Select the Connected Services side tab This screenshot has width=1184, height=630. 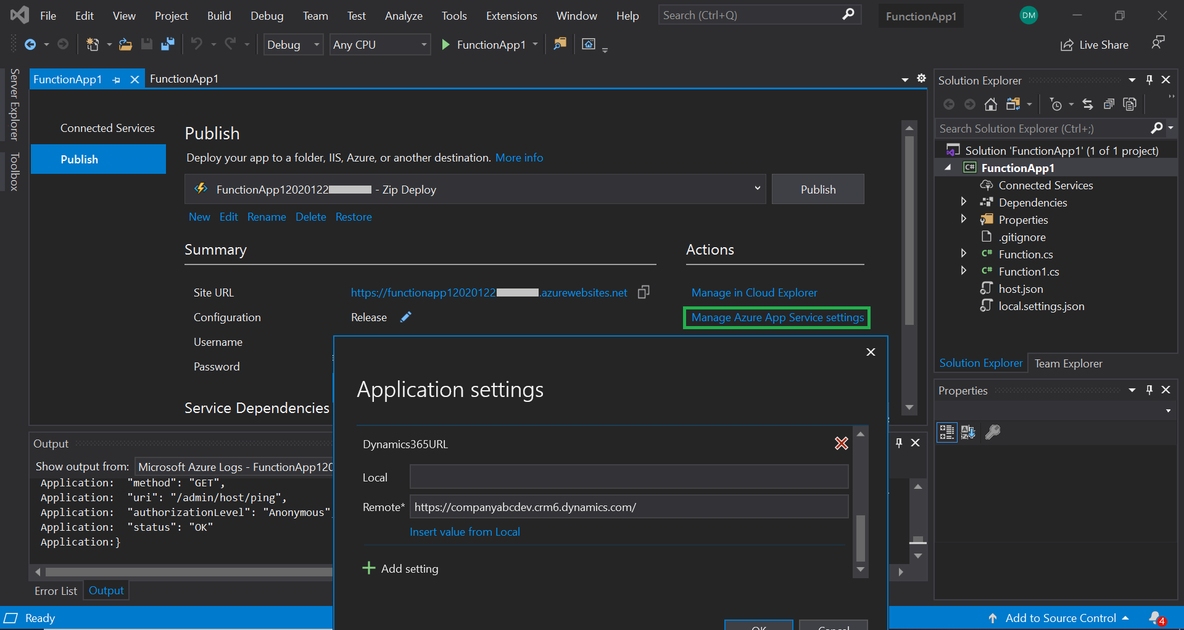click(x=107, y=128)
